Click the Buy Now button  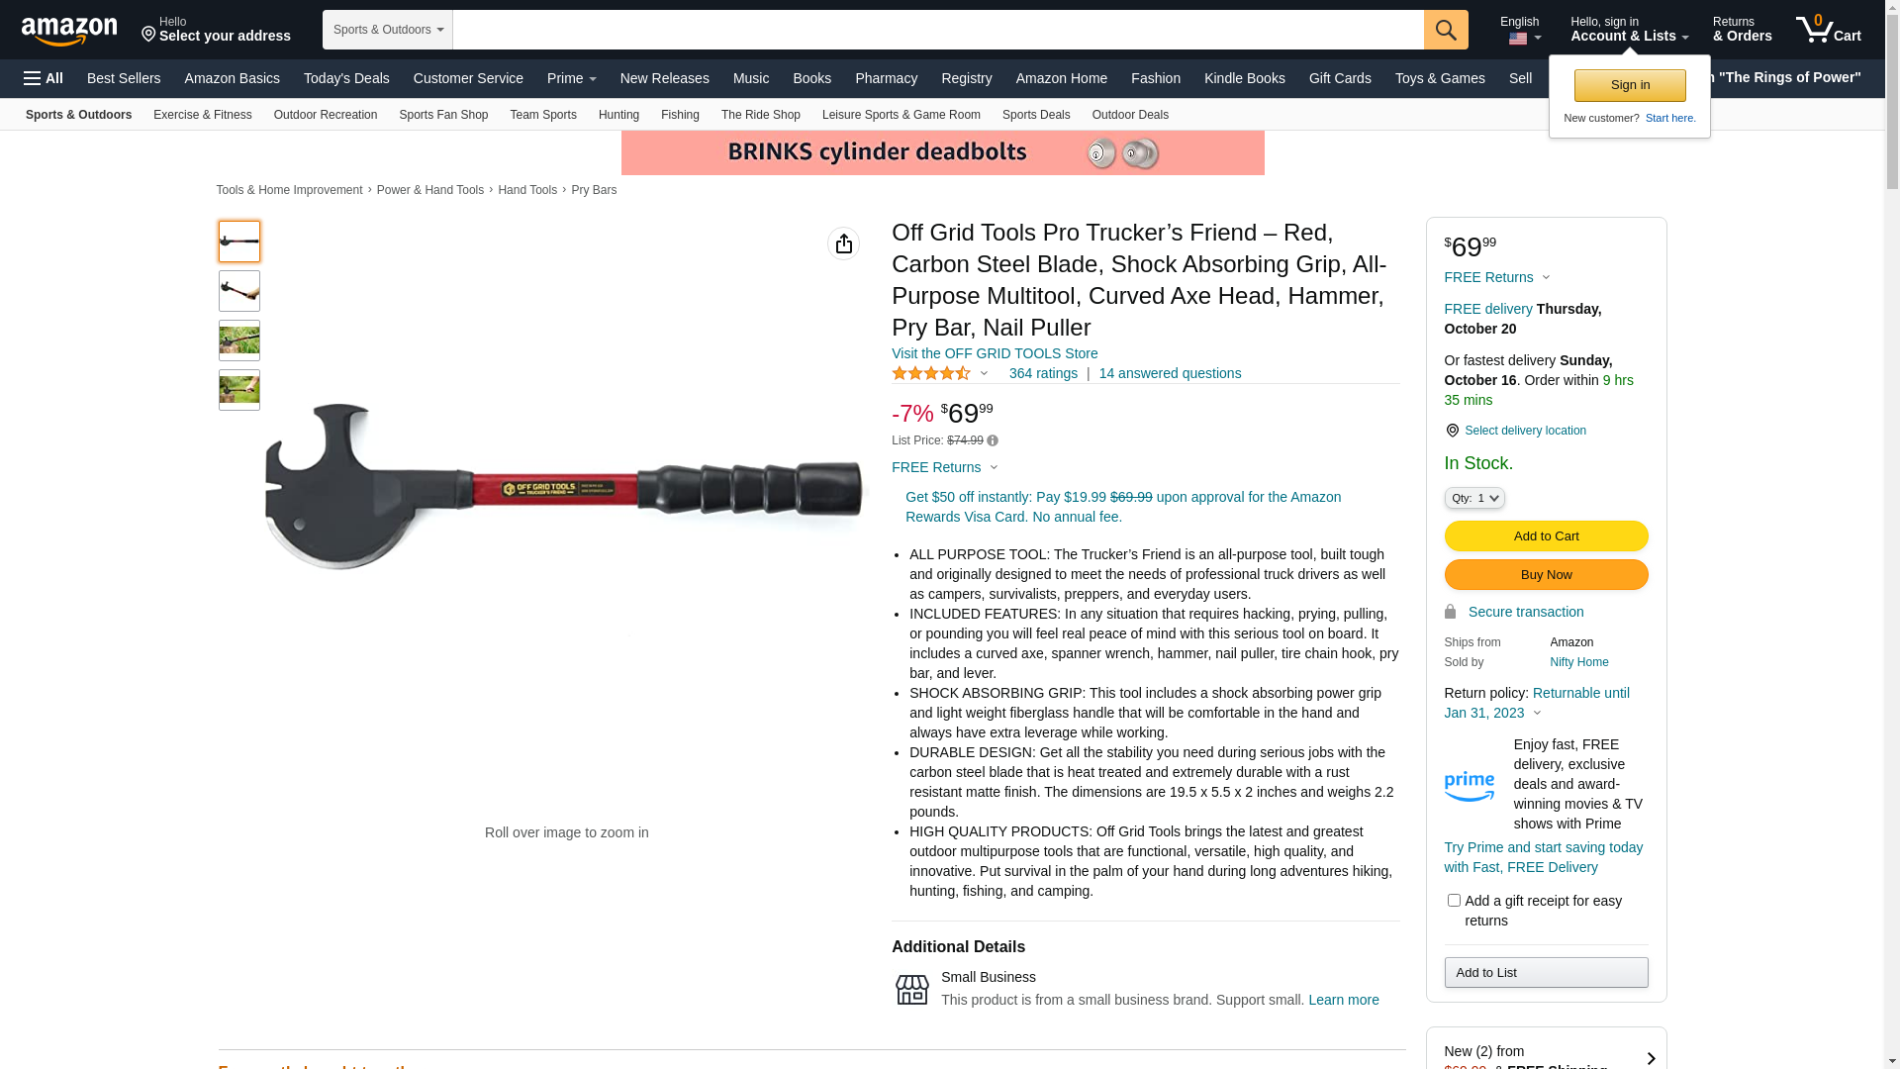1546,575
